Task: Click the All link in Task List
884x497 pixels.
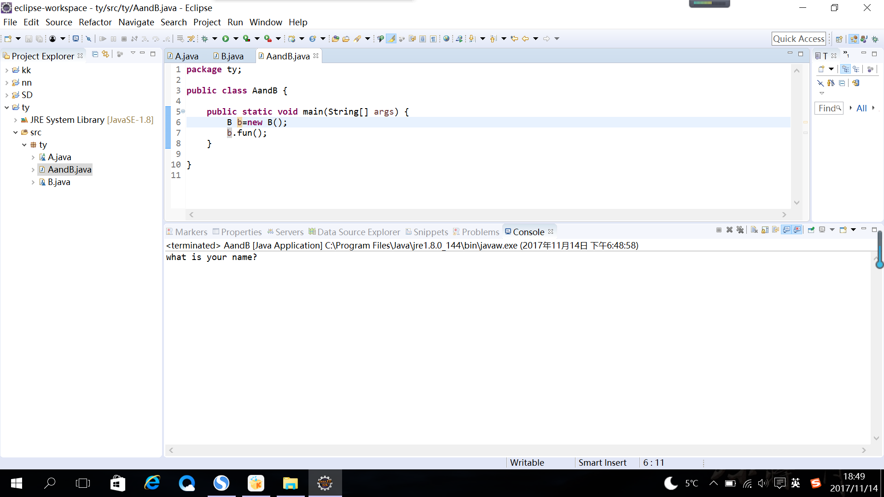Action: point(861,108)
